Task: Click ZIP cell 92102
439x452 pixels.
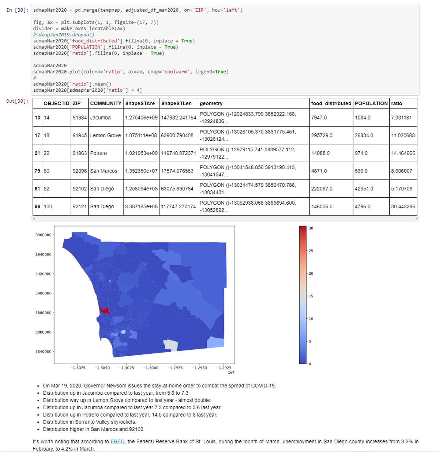Action: point(80,189)
